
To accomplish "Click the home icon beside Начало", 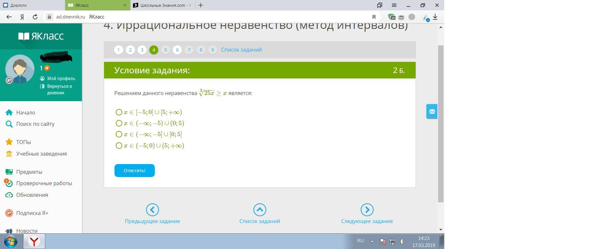I will click(x=9, y=113).
